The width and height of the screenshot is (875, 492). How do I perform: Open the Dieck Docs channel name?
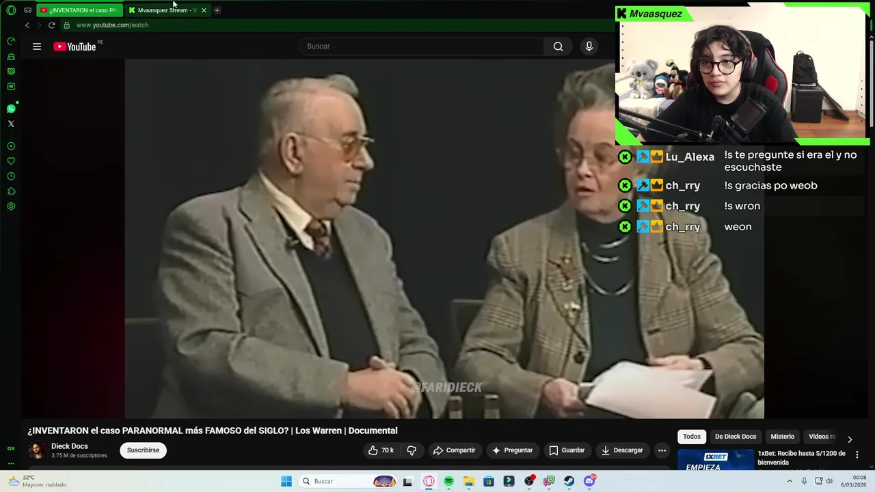tap(70, 446)
